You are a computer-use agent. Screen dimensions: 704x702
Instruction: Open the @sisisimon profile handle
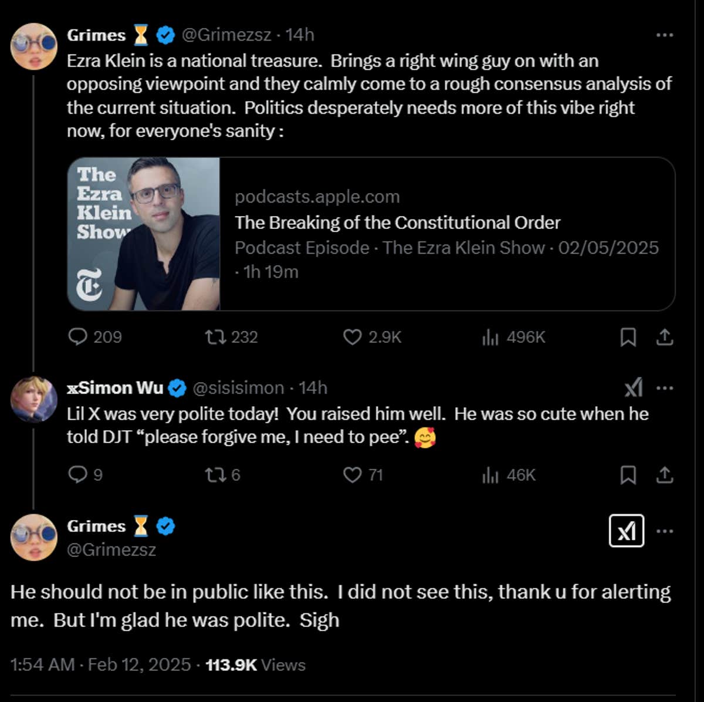[x=238, y=388]
